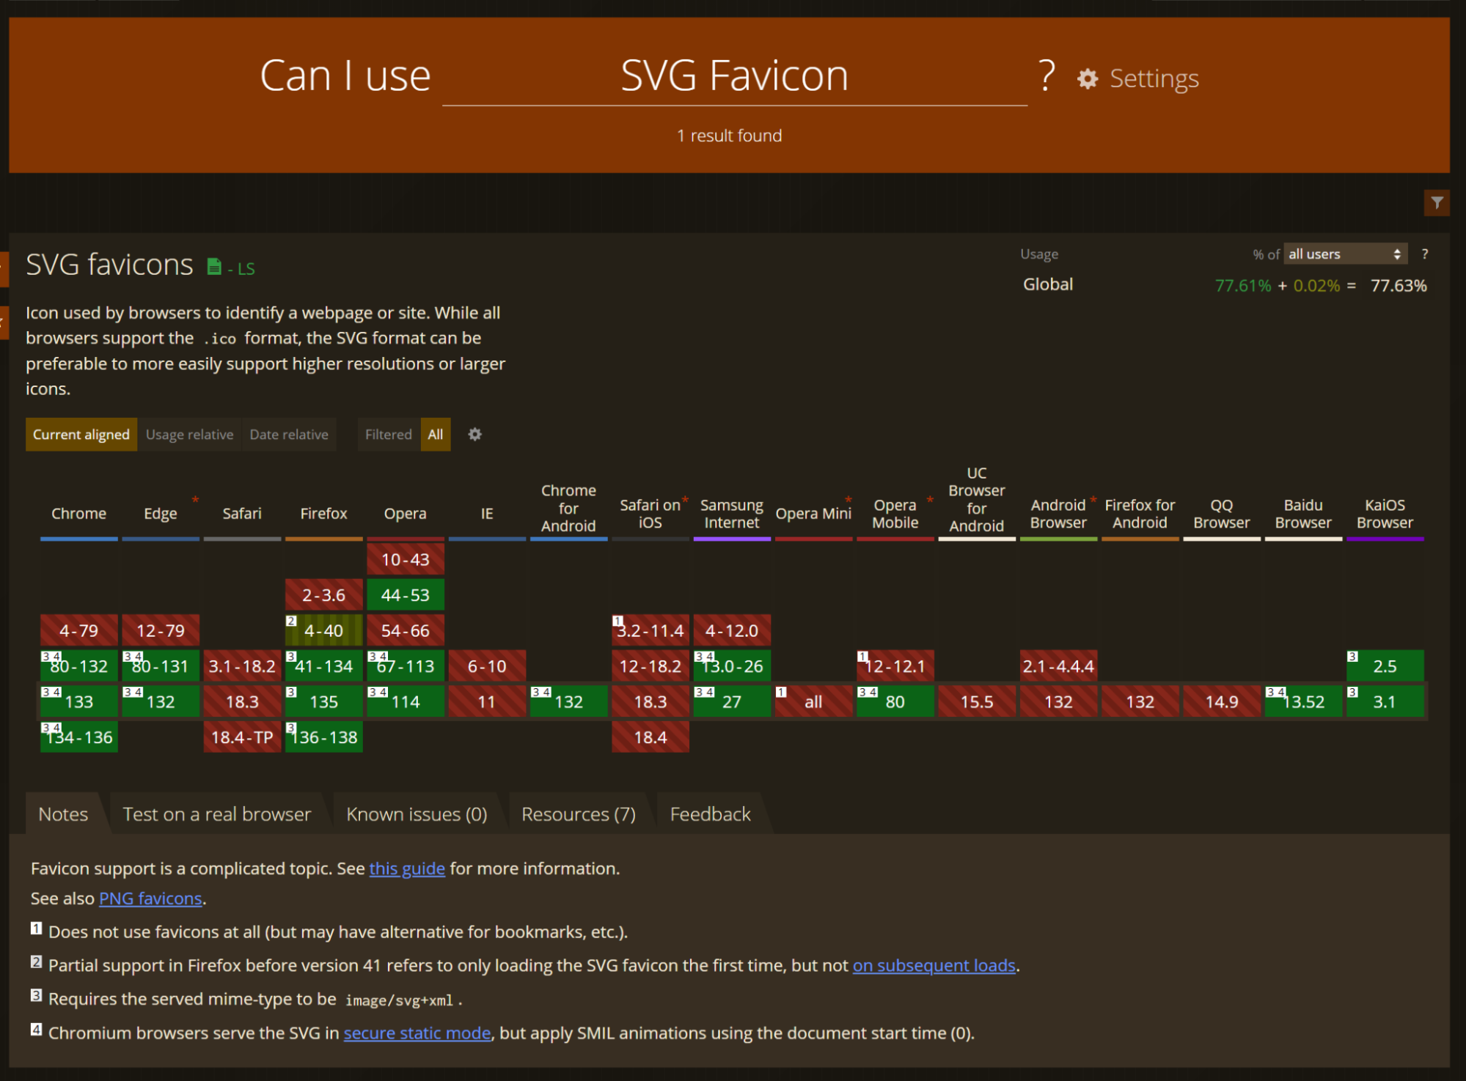Screen dimensions: 1466x1081
Task: Click the question mark after search field
Action: (1047, 75)
